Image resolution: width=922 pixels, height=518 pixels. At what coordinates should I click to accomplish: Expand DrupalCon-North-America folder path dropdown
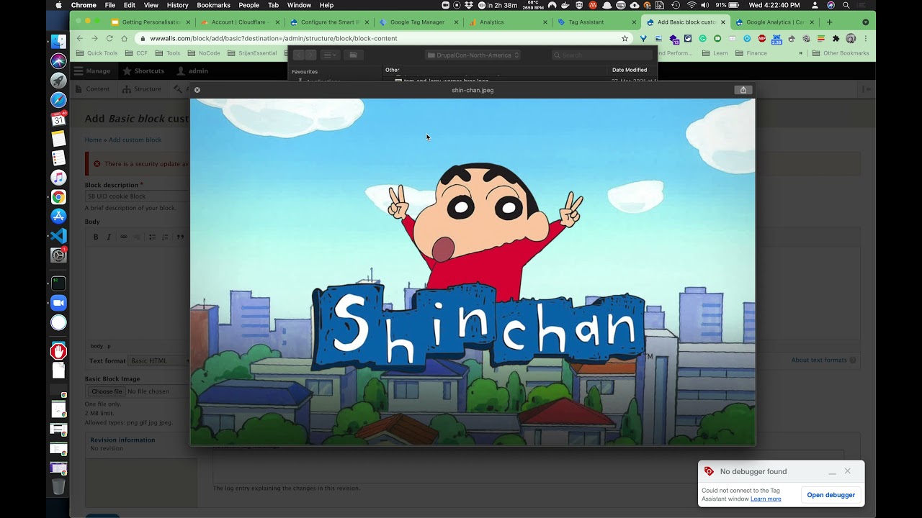coord(473,55)
